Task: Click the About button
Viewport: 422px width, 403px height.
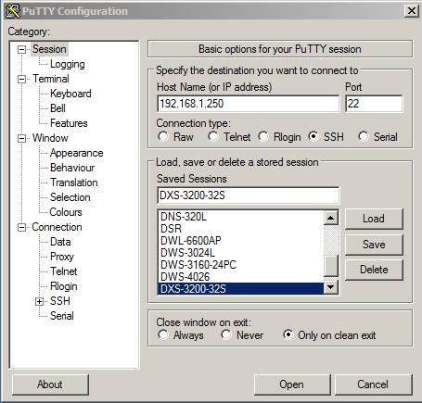Action: 50,384
